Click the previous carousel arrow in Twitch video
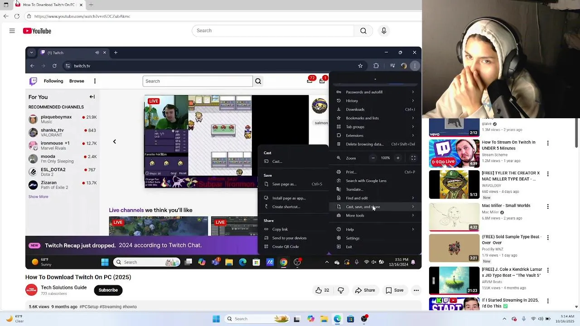The width and height of the screenshot is (580, 326). [115, 142]
